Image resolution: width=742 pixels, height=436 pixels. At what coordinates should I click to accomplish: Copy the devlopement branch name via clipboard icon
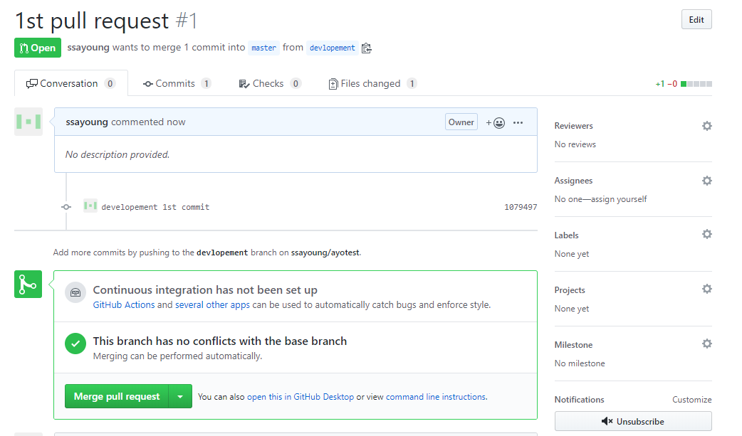click(x=366, y=48)
